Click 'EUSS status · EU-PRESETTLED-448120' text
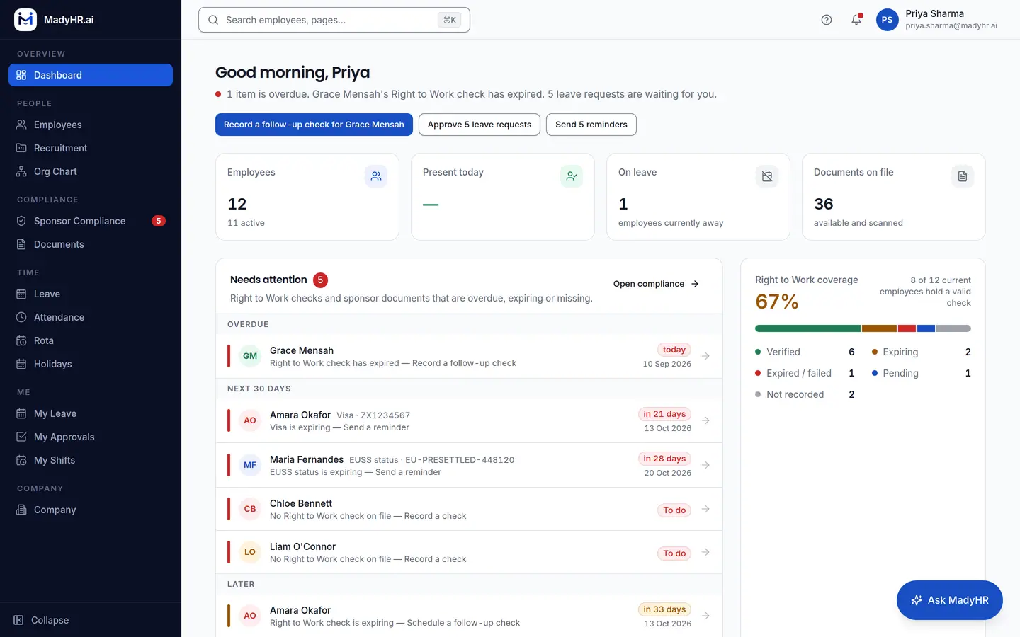 [432, 460]
